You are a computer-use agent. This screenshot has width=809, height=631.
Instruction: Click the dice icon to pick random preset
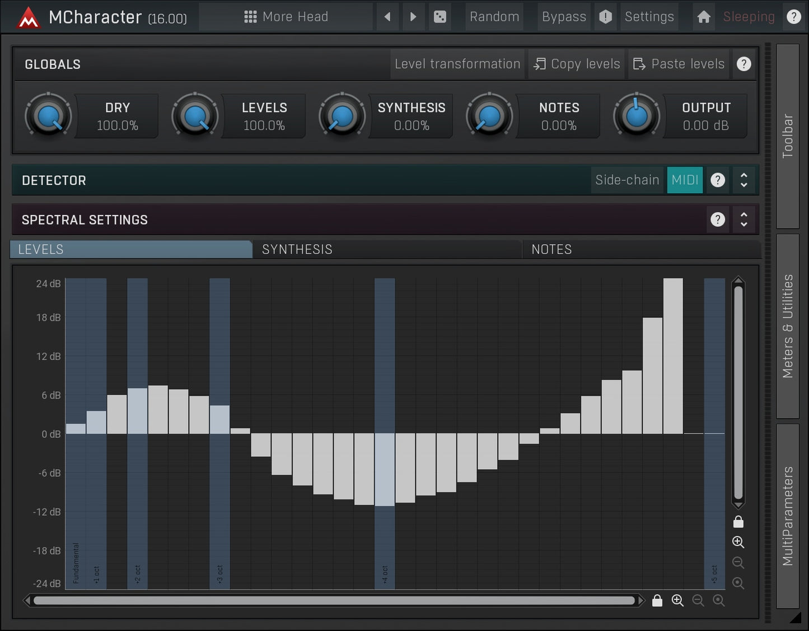[x=440, y=17]
